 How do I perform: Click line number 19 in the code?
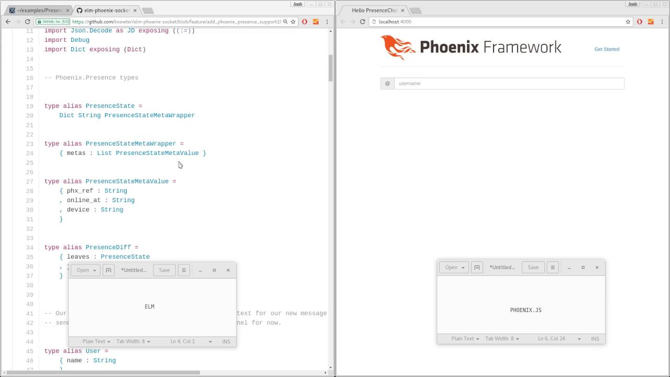30,106
